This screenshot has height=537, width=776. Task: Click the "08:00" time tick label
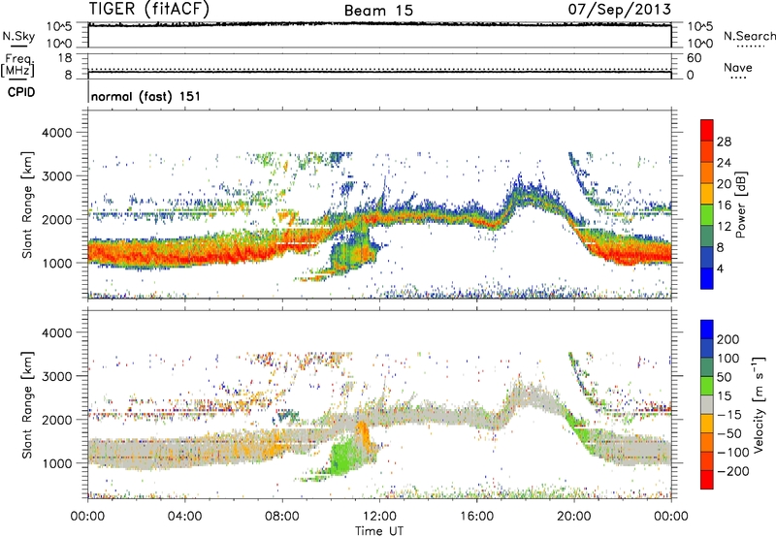point(282,517)
